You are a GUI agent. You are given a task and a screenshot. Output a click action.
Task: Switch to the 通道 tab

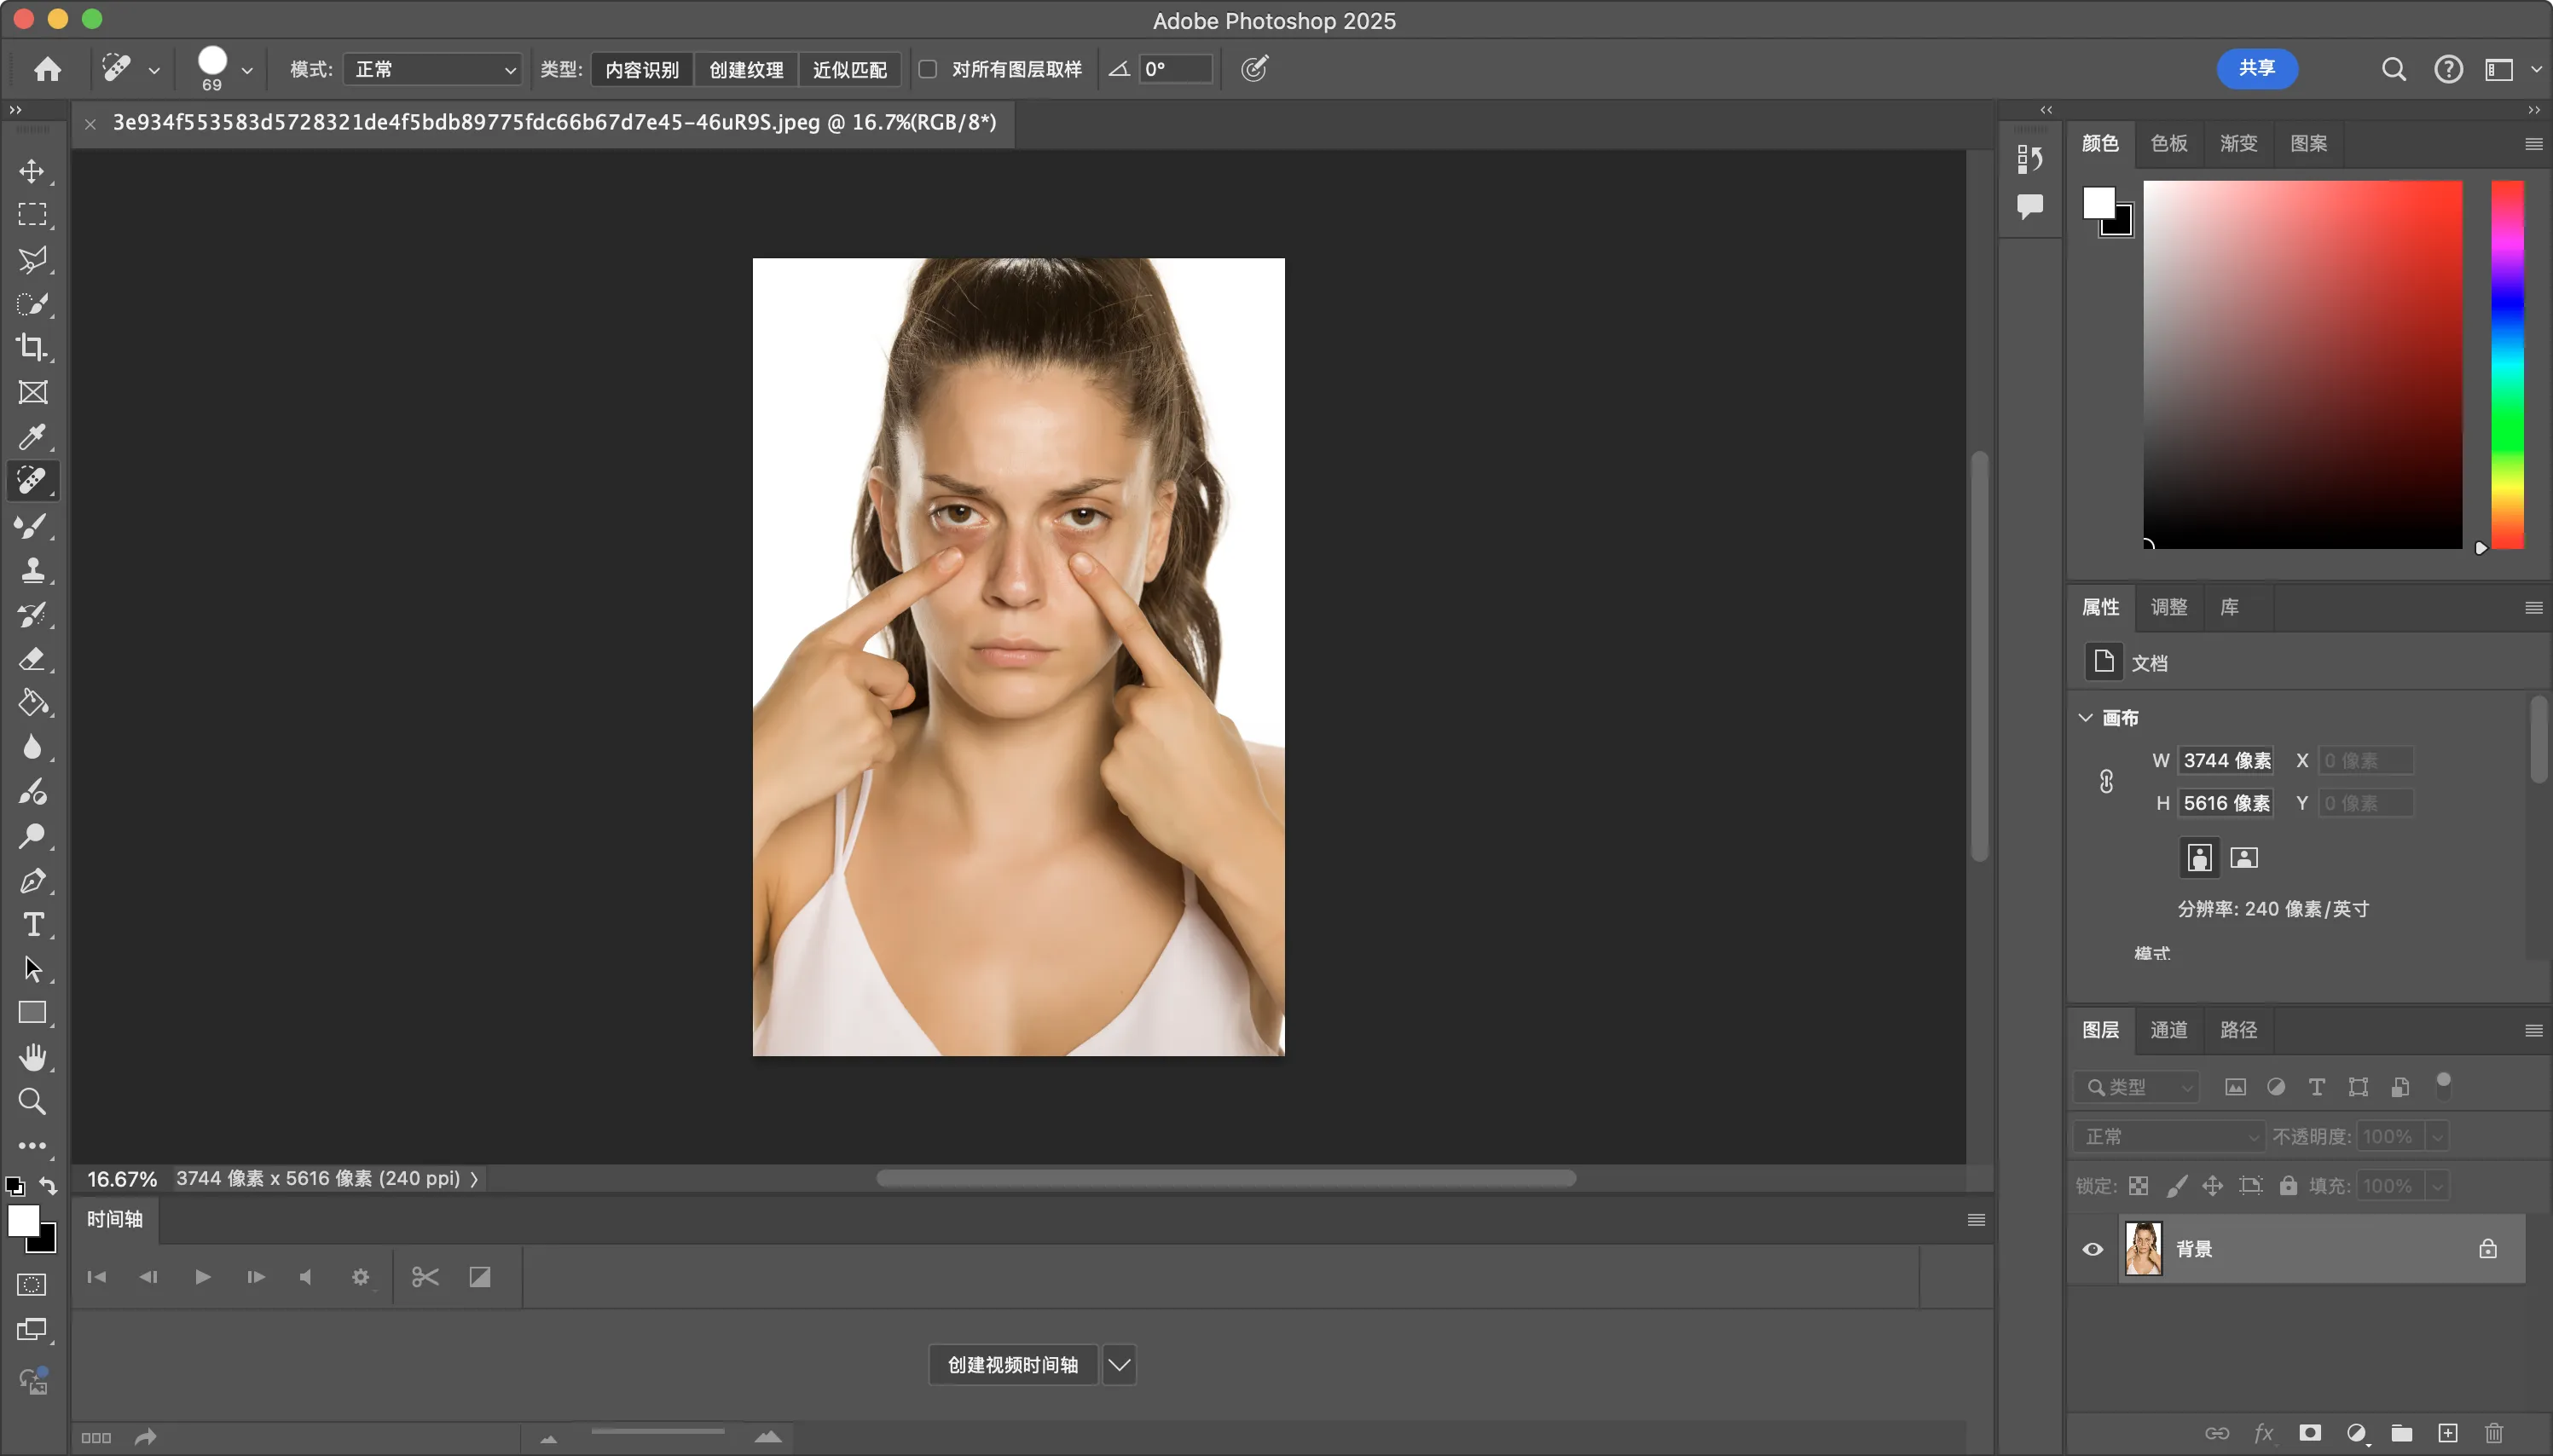click(x=2169, y=1030)
